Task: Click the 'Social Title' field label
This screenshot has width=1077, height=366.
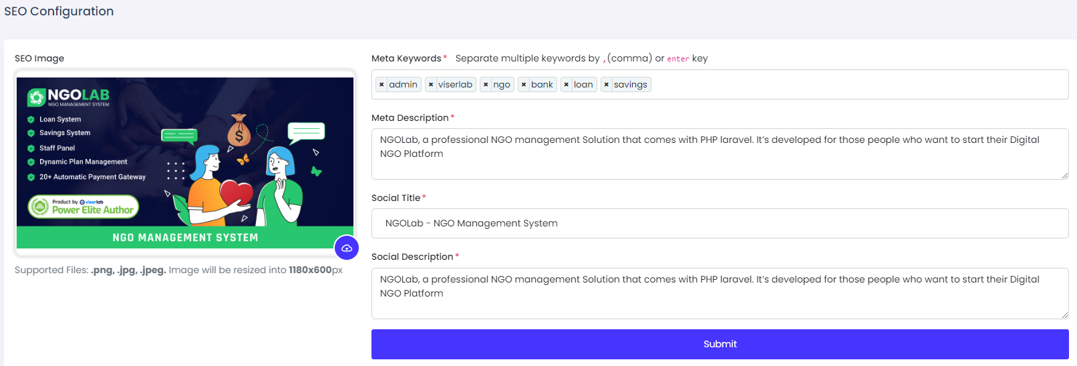Action: 396,198
